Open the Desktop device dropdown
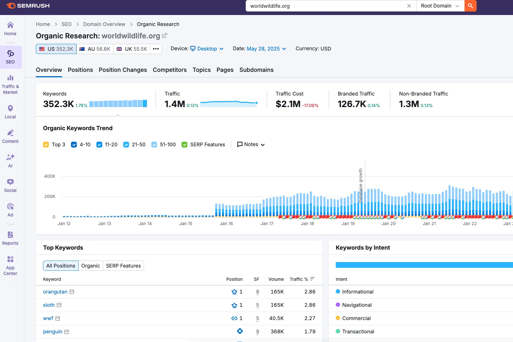This screenshot has height=342, width=513. click(207, 49)
